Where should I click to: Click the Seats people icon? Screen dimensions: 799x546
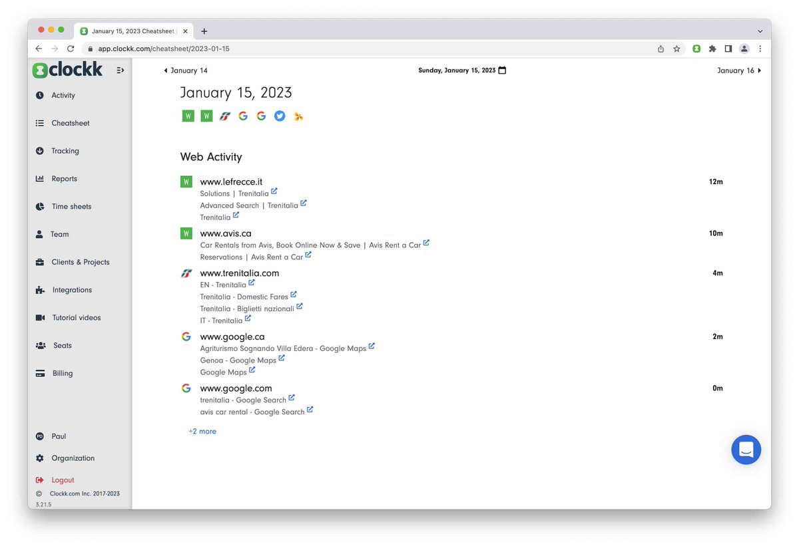click(41, 346)
